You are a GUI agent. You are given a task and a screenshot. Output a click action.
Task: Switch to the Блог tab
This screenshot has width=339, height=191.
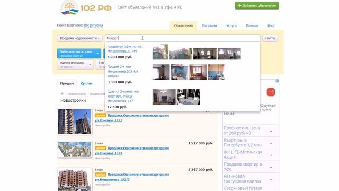point(271,25)
